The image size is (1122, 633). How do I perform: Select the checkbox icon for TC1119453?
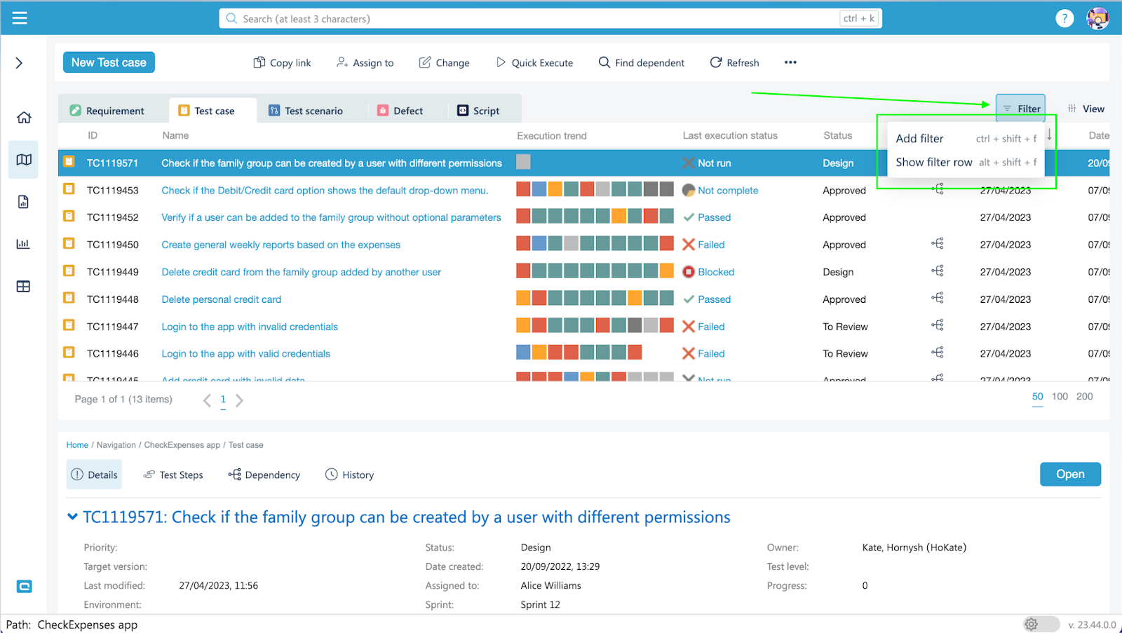click(69, 189)
